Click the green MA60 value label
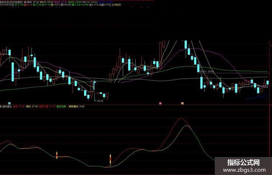 (75, 2)
